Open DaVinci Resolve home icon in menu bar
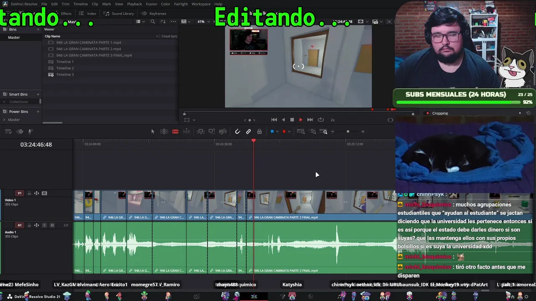The image size is (536, 301). click(5, 4)
